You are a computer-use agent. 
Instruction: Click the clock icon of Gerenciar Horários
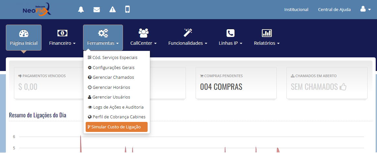(90, 87)
